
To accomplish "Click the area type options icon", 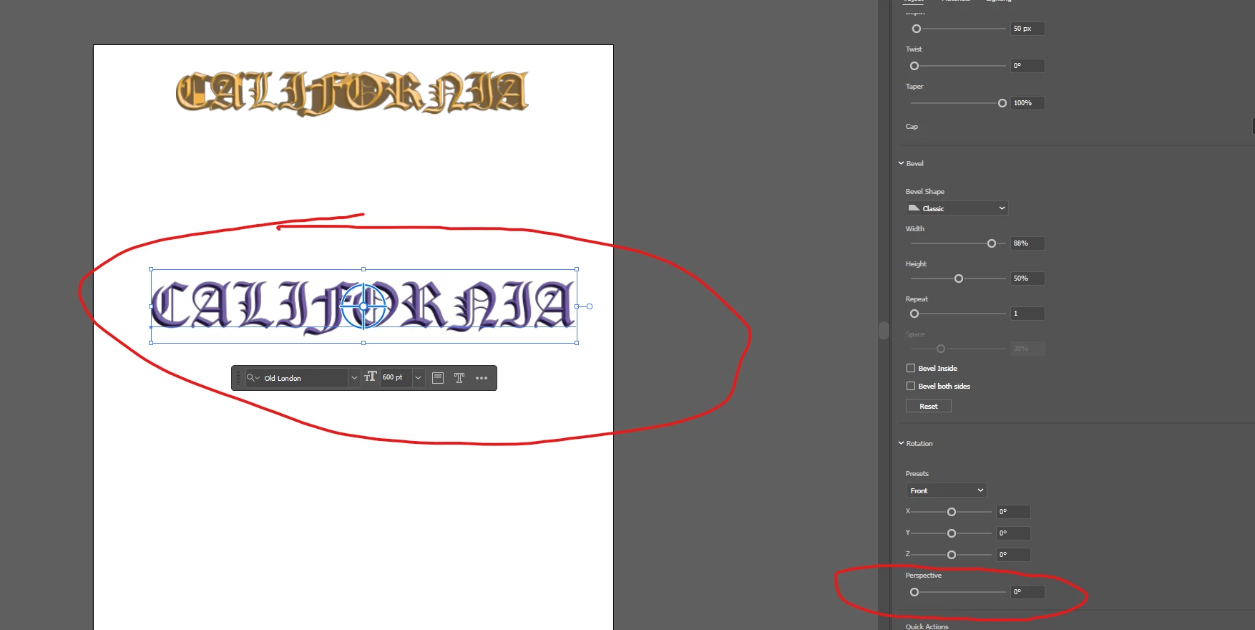I will 438,377.
